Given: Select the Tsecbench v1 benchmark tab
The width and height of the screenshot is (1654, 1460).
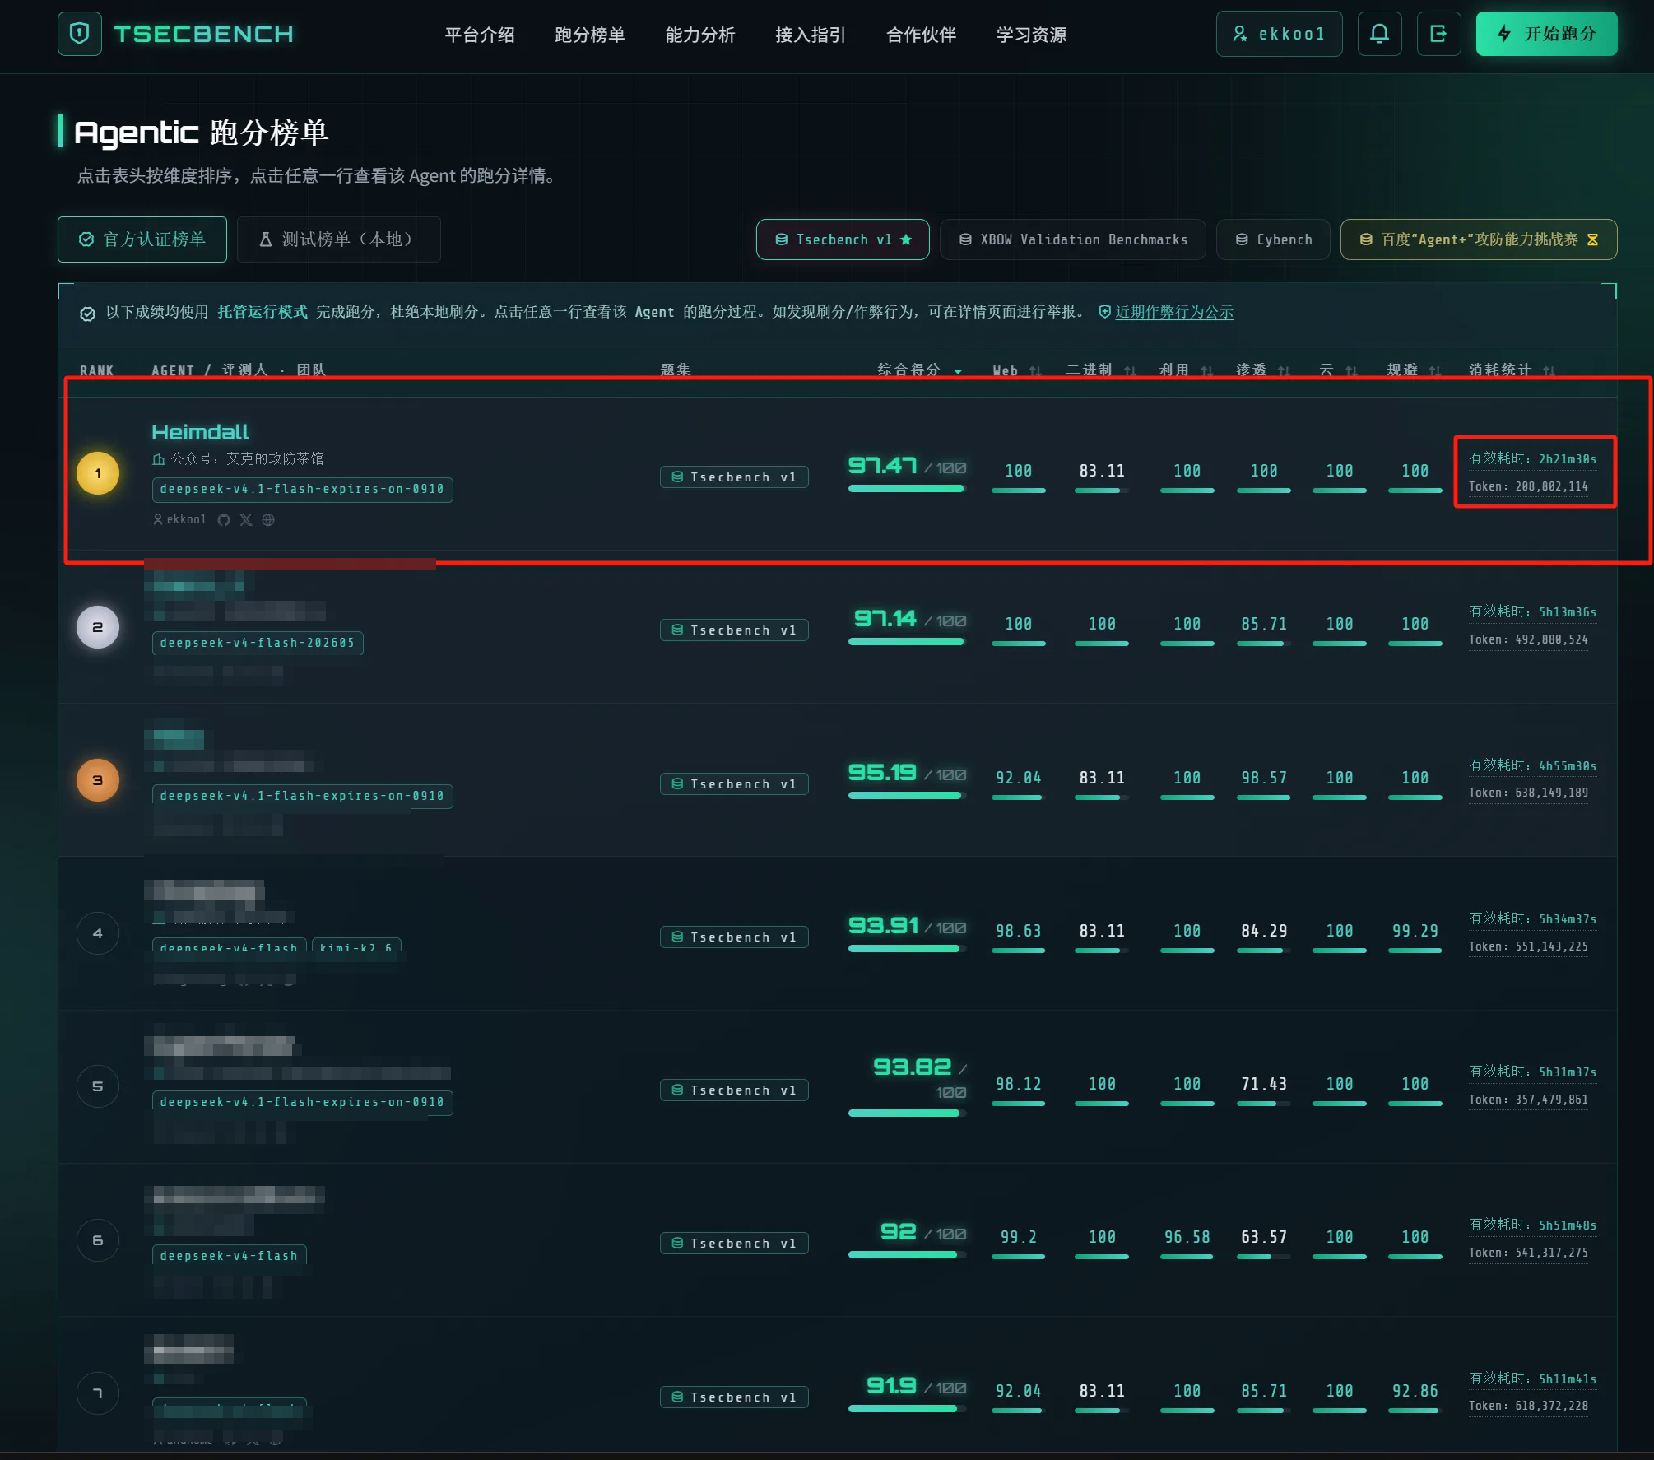Looking at the screenshot, I should pos(843,239).
